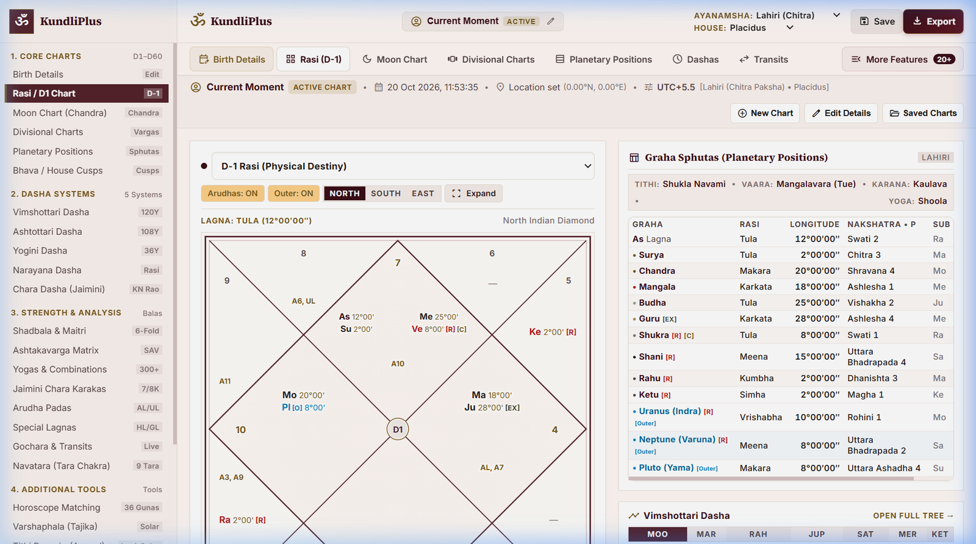Click the ACTIVE CHART badge
The image size is (976, 544).
pos(323,87)
